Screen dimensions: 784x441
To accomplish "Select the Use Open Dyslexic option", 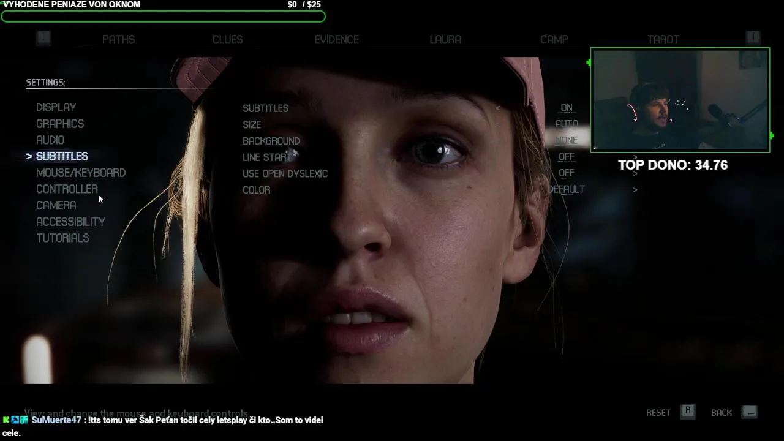I will coord(285,173).
